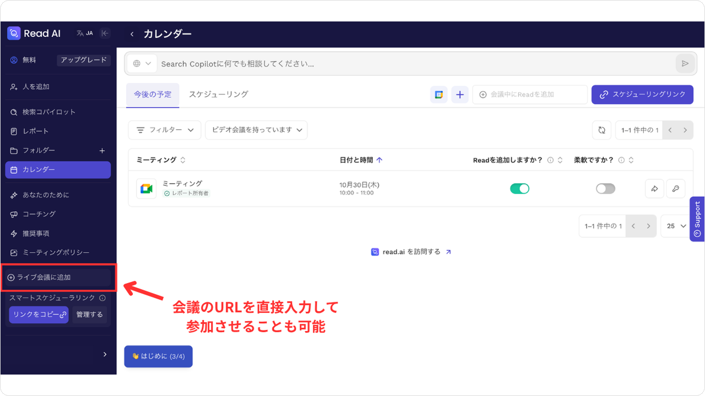Toggle off Read for ミーティング row

click(519, 189)
